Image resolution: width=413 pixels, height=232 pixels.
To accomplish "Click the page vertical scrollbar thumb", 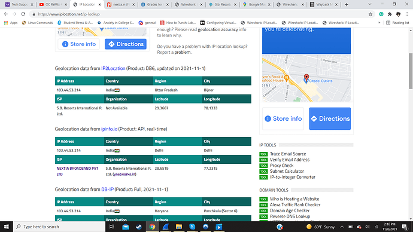I will point(411,71).
